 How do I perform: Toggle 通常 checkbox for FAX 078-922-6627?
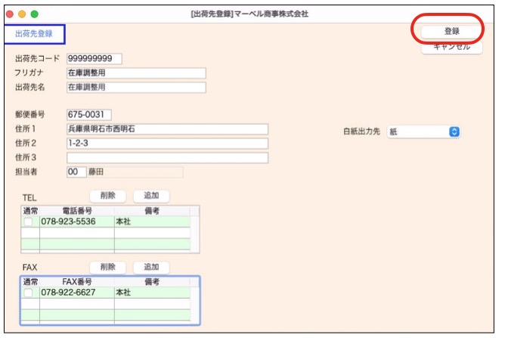tap(29, 293)
